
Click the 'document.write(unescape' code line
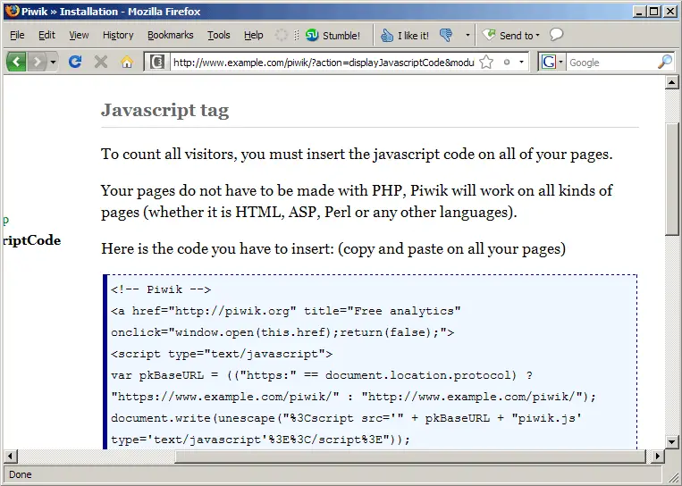point(346,418)
